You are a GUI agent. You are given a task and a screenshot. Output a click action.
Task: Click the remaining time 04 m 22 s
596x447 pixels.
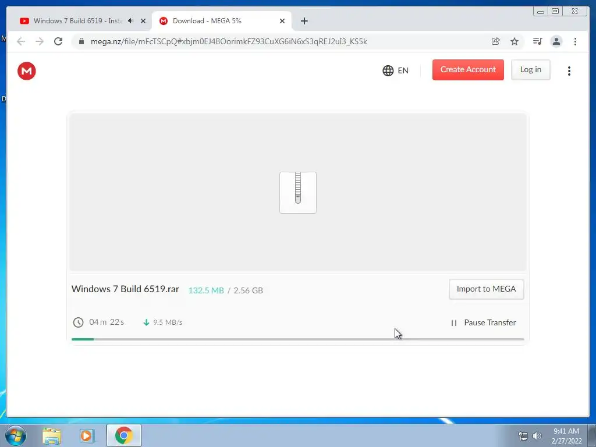coord(107,322)
